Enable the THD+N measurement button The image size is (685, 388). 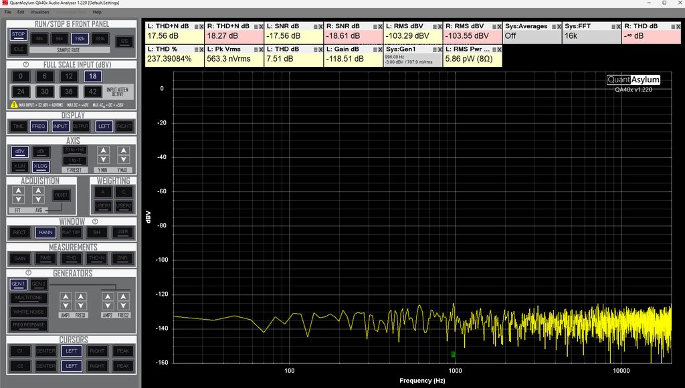96,258
